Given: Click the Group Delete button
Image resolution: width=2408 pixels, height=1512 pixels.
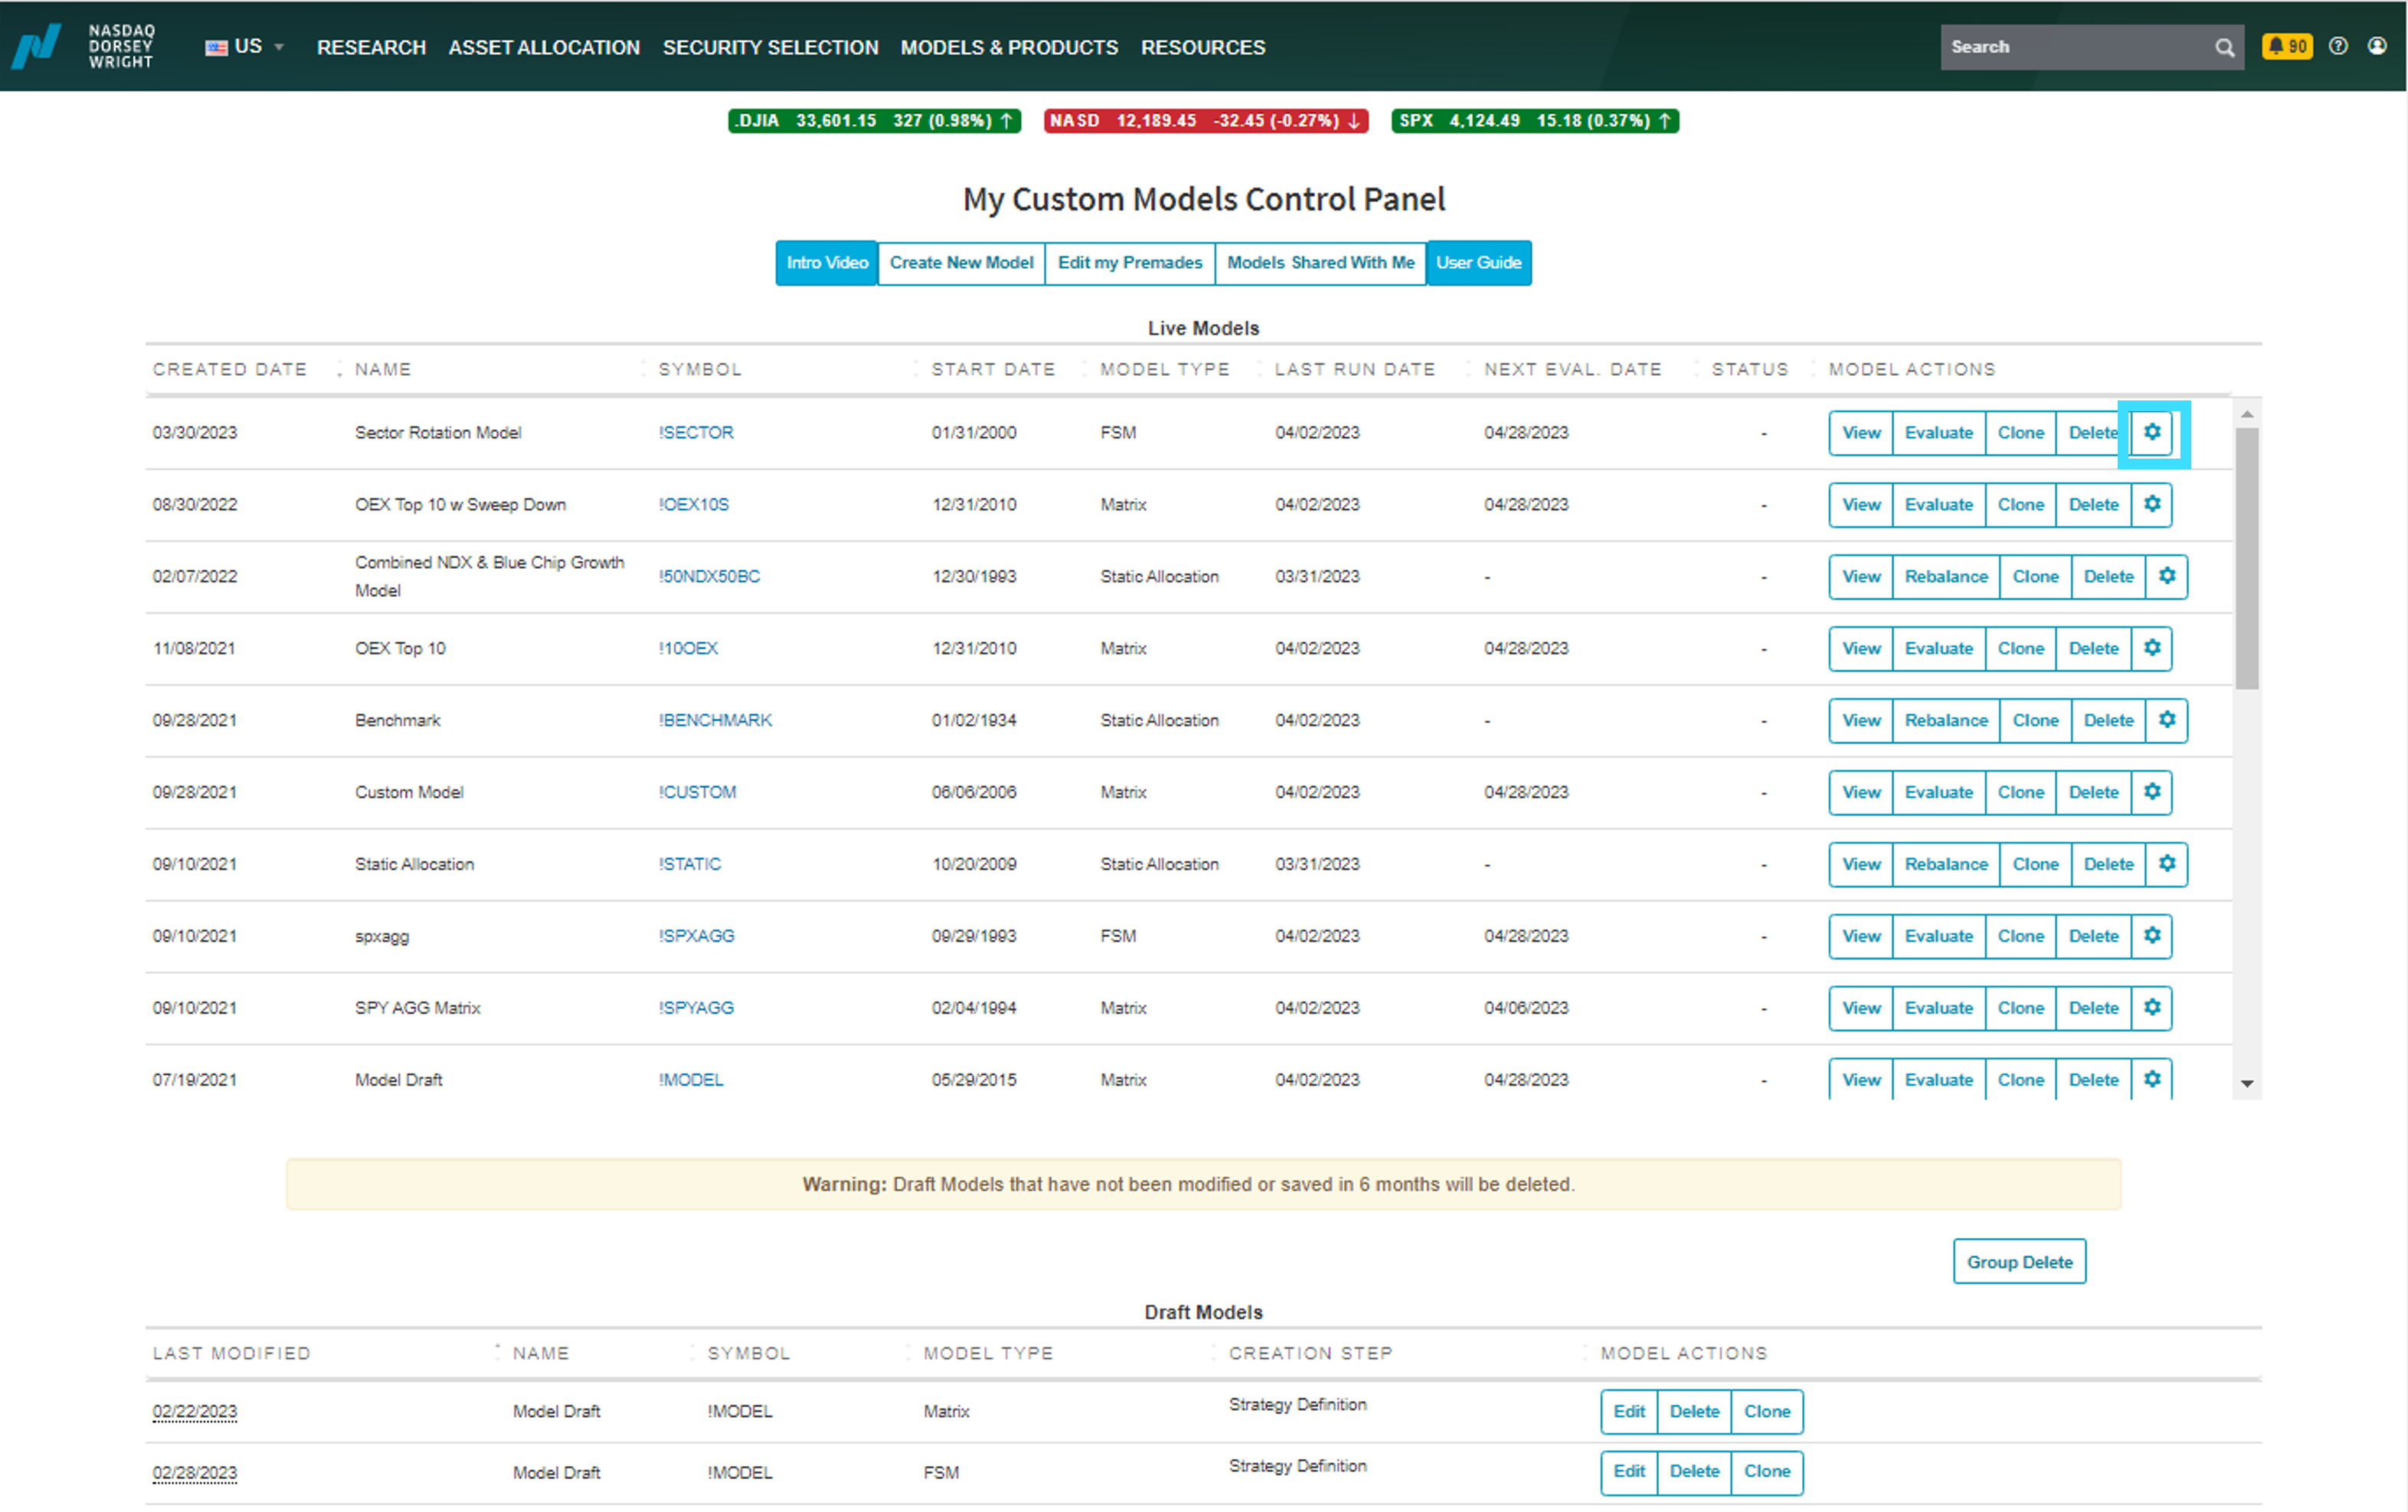Looking at the screenshot, I should pyautogui.click(x=2019, y=1262).
